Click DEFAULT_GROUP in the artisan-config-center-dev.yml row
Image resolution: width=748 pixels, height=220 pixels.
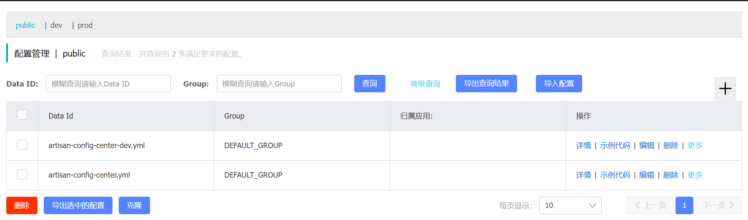coord(253,146)
